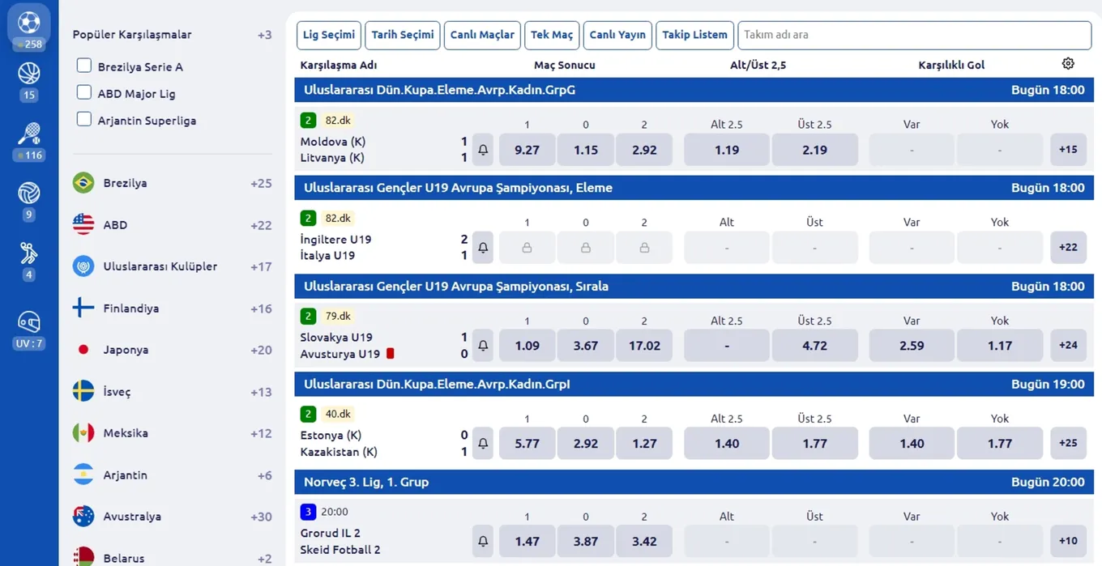Check the Brezilya Serie A checkbox

(83, 66)
